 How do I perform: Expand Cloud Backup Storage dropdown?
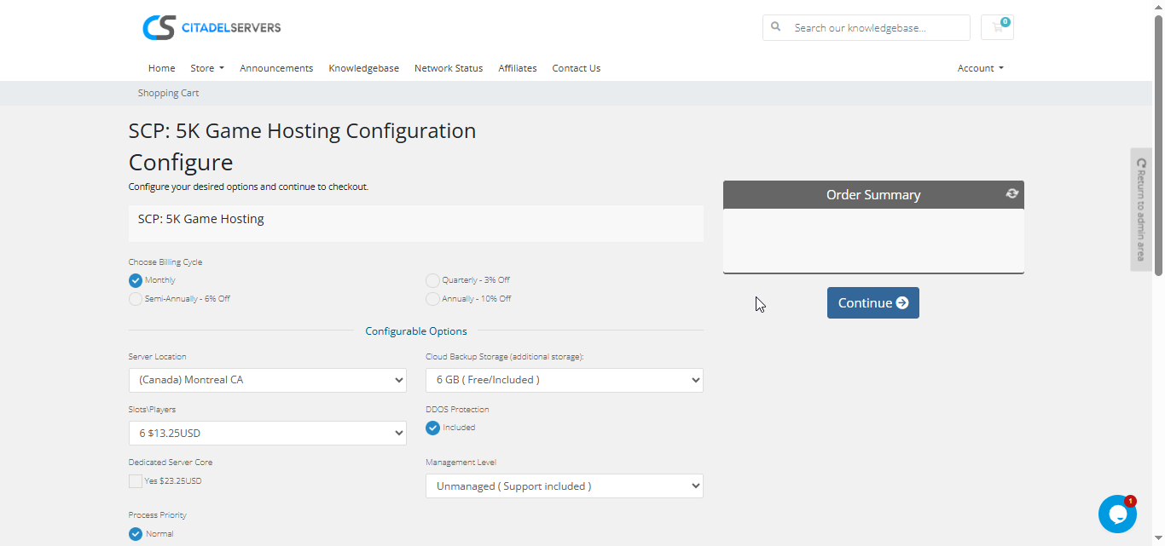click(x=564, y=380)
